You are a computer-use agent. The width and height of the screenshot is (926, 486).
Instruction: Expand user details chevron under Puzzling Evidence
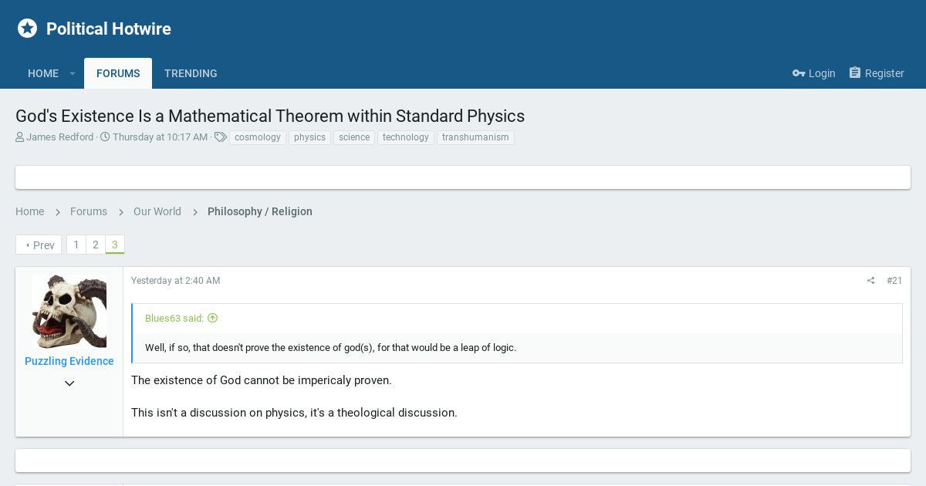point(69,383)
